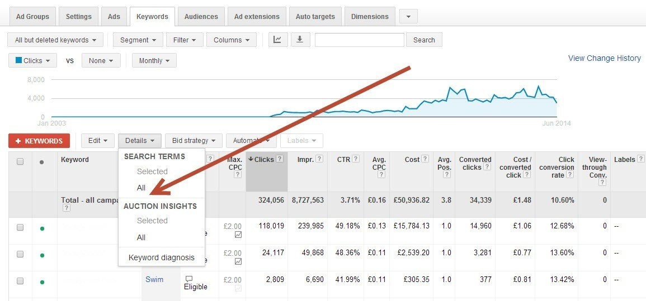
Task: Open the Segment dropdown
Action: click(x=138, y=40)
